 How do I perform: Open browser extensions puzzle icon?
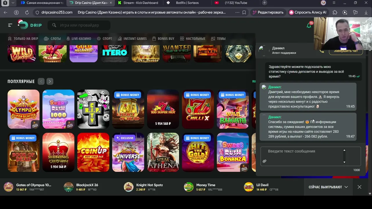click(335, 12)
